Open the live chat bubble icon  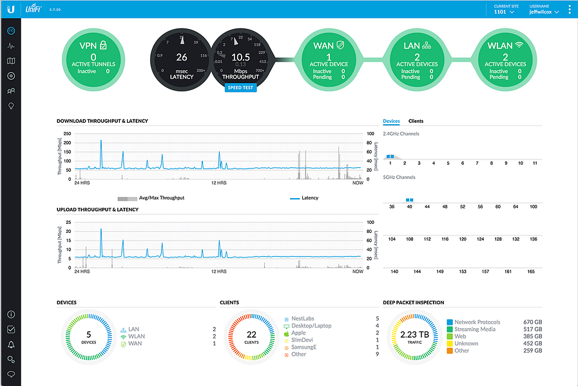point(11,374)
